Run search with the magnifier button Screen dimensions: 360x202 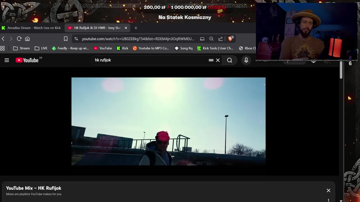tap(229, 60)
